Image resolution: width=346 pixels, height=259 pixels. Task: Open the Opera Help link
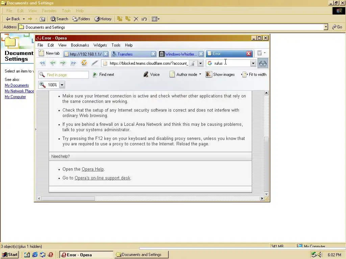click(93, 169)
